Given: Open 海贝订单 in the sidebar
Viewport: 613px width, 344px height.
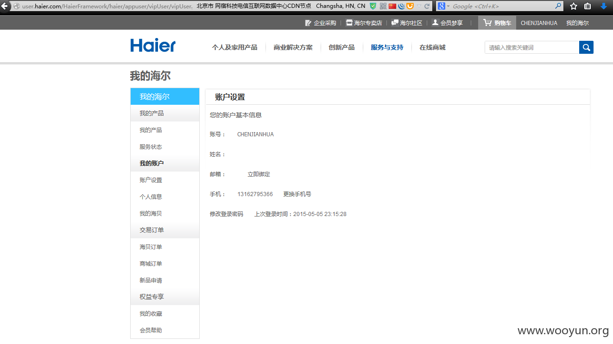Looking at the screenshot, I should (x=151, y=247).
